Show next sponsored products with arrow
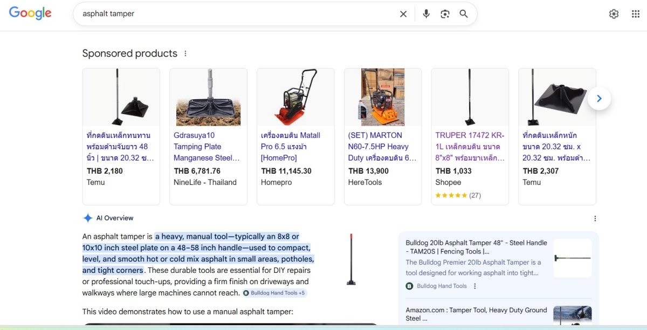The height and width of the screenshot is (330, 647). click(599, 99)
